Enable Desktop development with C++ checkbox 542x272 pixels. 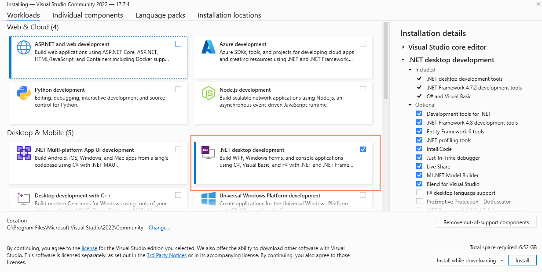click(x=178, y=195)
